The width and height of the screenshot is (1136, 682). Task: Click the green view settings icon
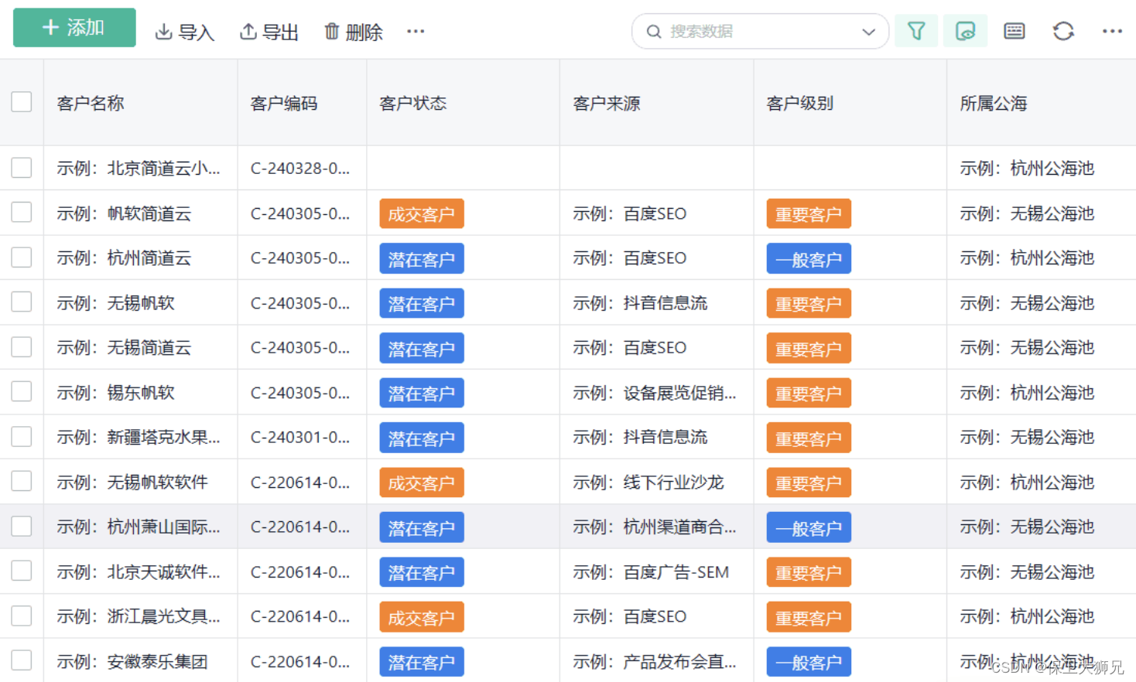(x=965, y=31)
